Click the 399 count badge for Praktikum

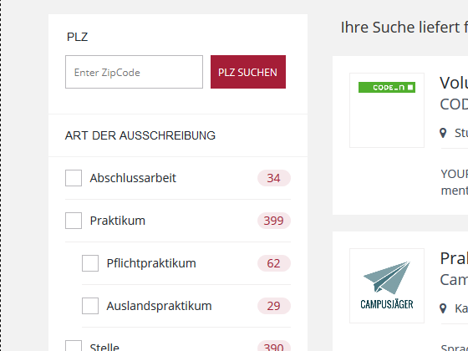[x=274, y=221]
